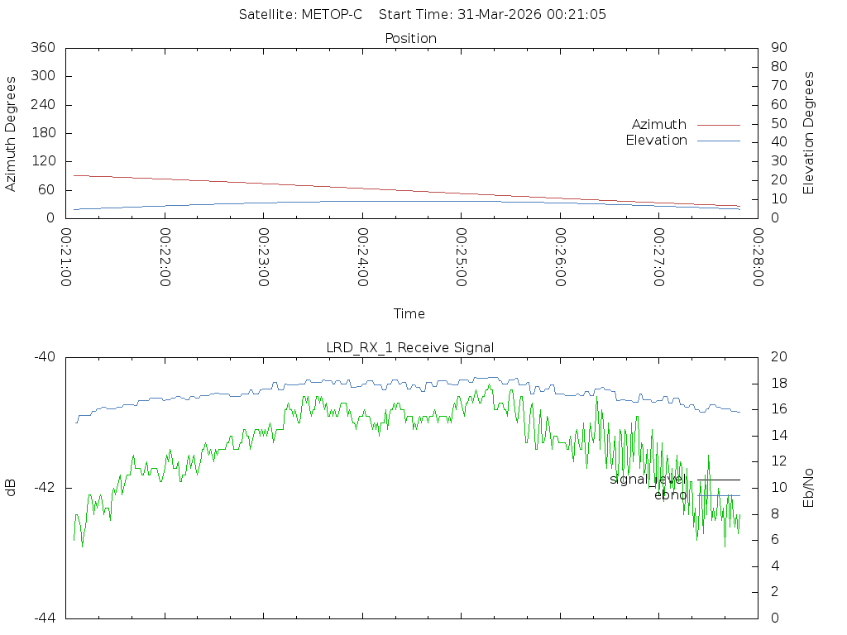Click the Position chart title
This screenshot has width=847, height=635.
coord(410,38)
